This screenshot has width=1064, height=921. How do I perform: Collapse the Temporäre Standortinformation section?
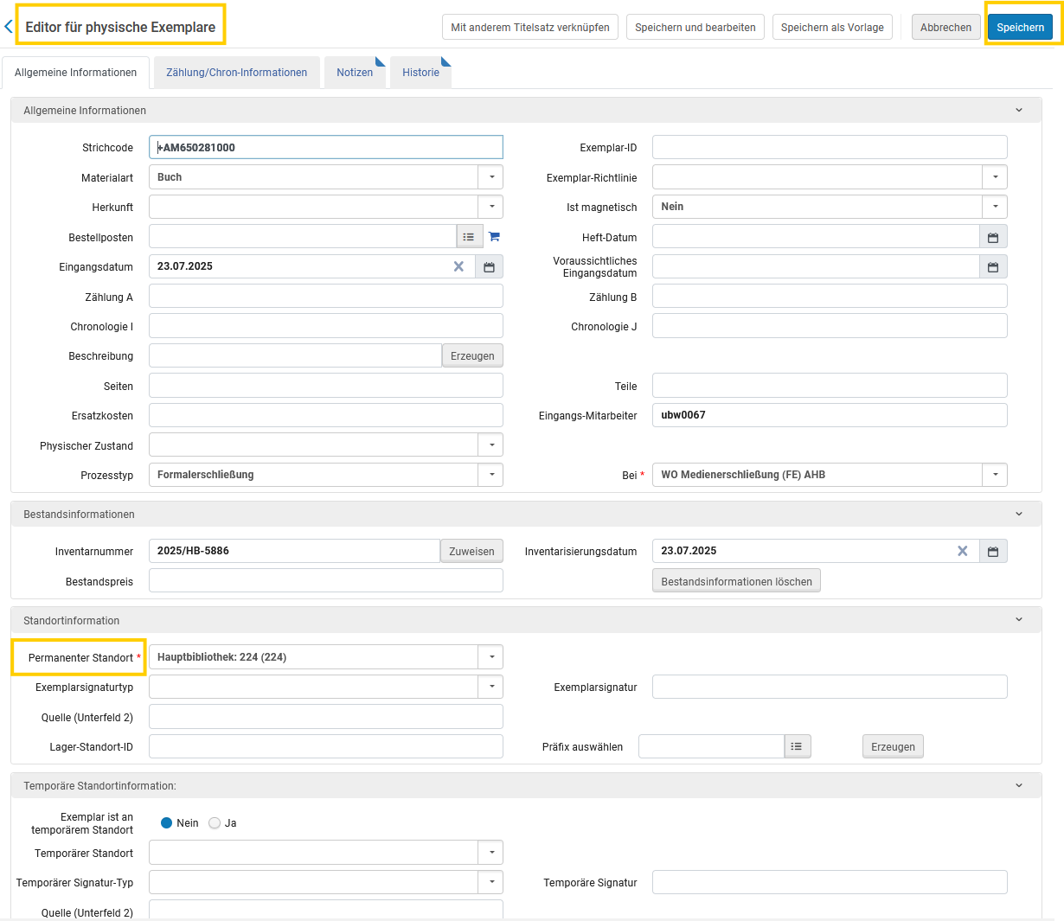click(1019, 785)
